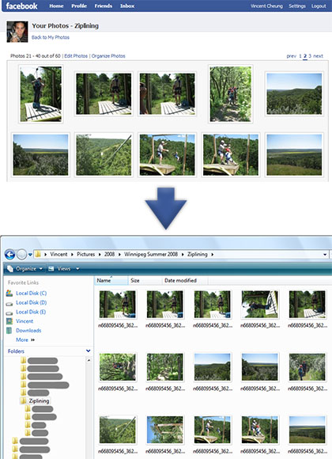Click the Explorer back arrow button

10,254
